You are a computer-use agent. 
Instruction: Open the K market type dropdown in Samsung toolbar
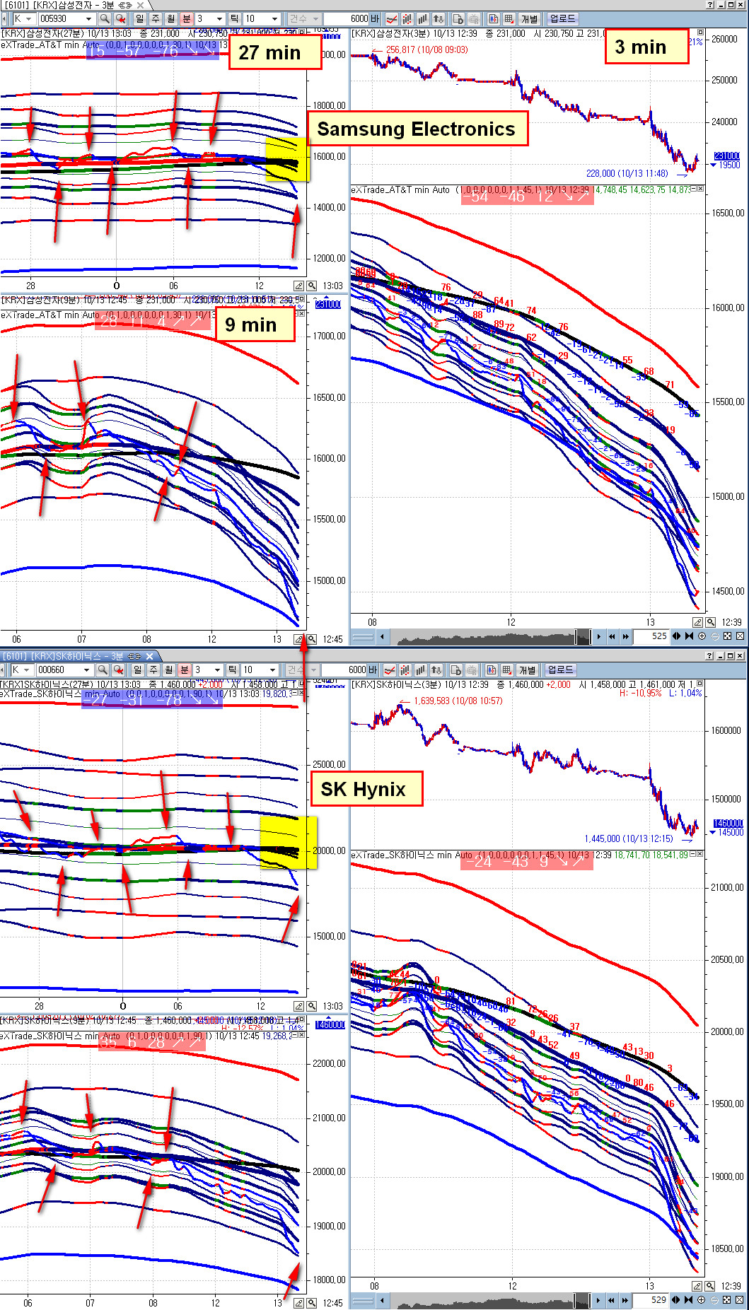click(28, 18)
